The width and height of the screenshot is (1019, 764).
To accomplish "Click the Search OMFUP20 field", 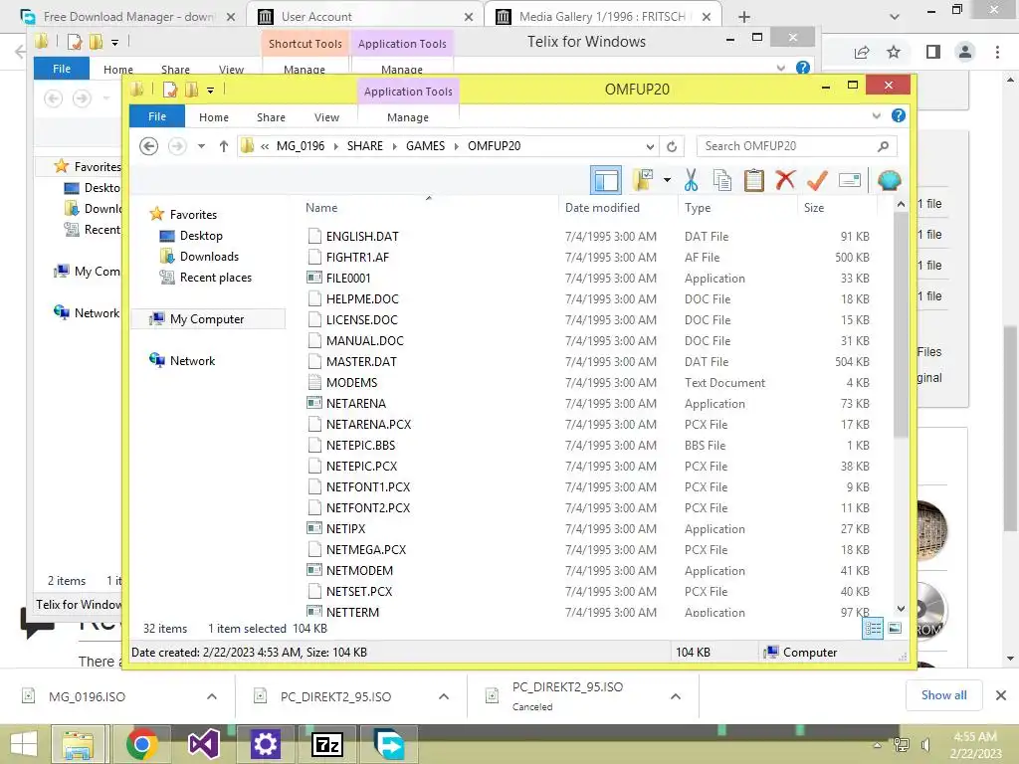I will pyautogui.click(x=797, y=146).
